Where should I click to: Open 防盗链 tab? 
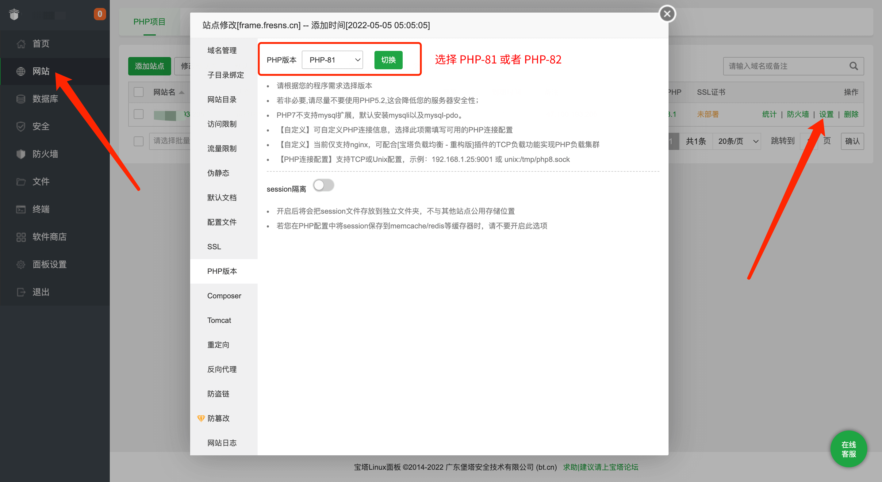pos(224,394)
